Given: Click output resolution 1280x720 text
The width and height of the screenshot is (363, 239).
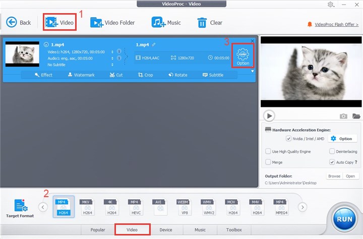Looking at the screenshot, I should [186, 58].
